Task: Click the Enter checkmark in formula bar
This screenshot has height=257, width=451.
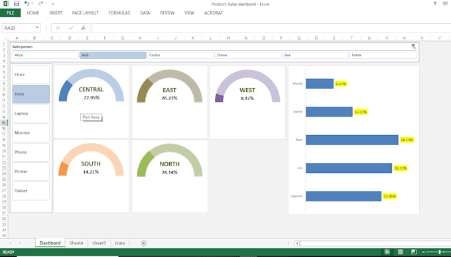Action: [x=71, y=28]
